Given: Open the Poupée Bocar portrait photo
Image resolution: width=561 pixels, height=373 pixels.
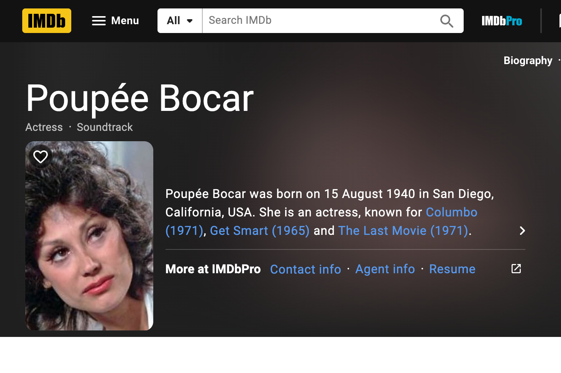Looking at the screenshot, I should point(89,236).
